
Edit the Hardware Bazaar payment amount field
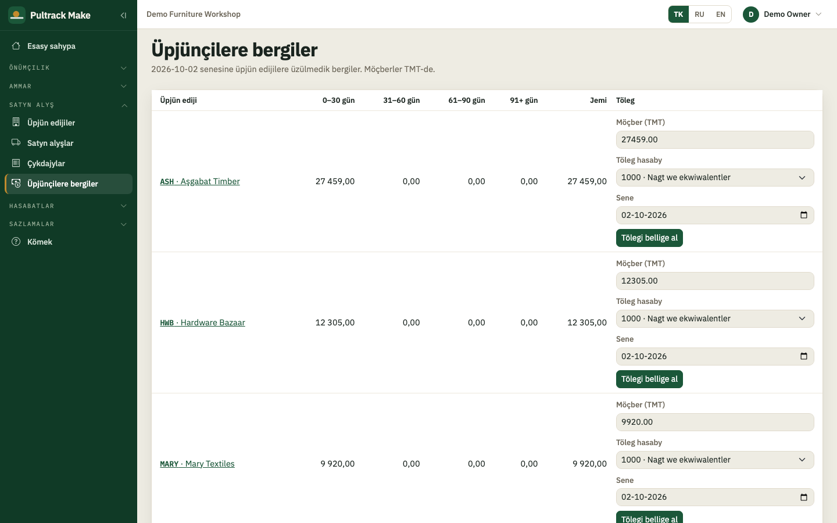pos(715,281)
